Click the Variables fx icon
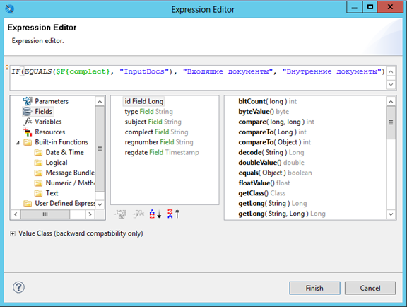 [28, 122]
